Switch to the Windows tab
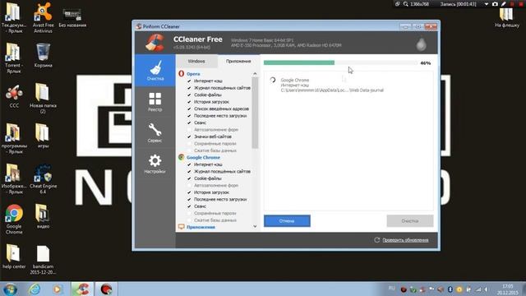This screenshot has width=526, height=296. point(196,61)
